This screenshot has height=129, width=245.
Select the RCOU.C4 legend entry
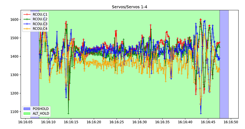pos(35,29)
